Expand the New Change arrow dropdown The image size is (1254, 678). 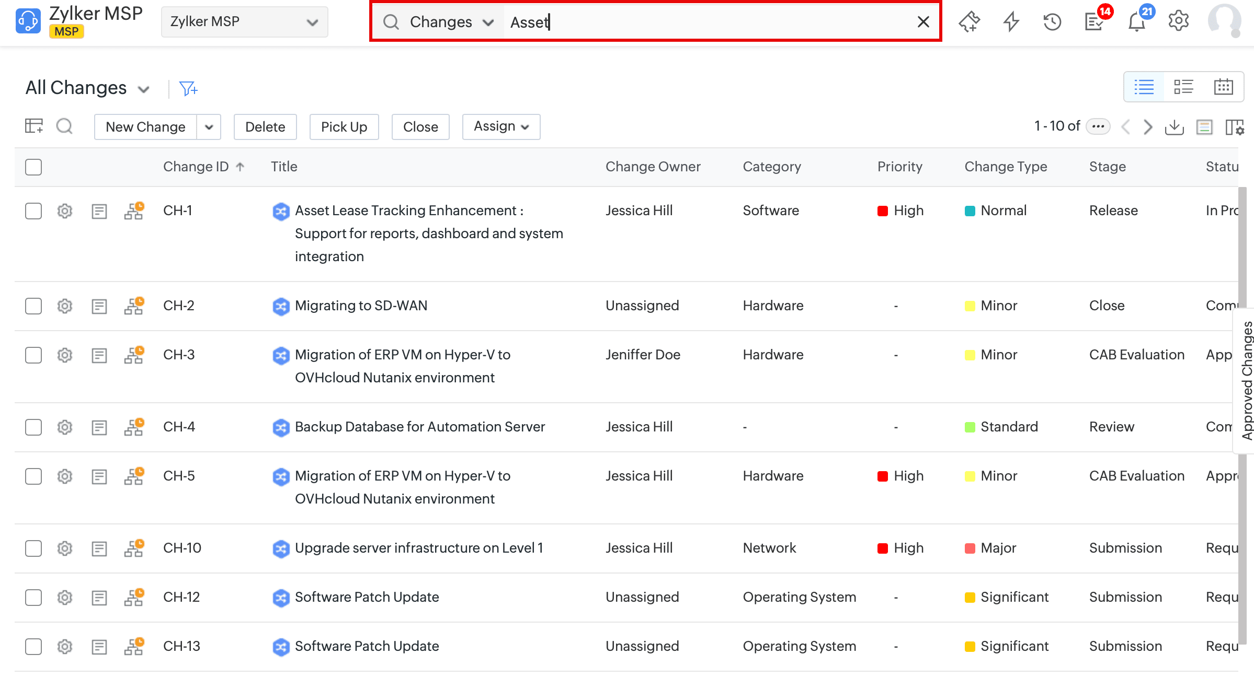tap(209, 127)
